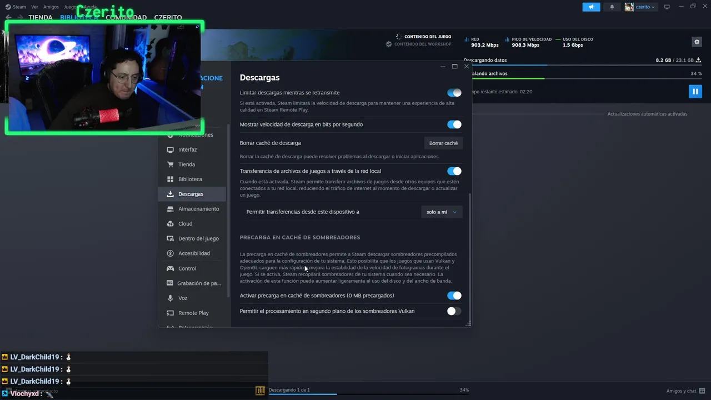Open the czerito account dropdown
Screen dimensions: 711x400
pos(641,7)
